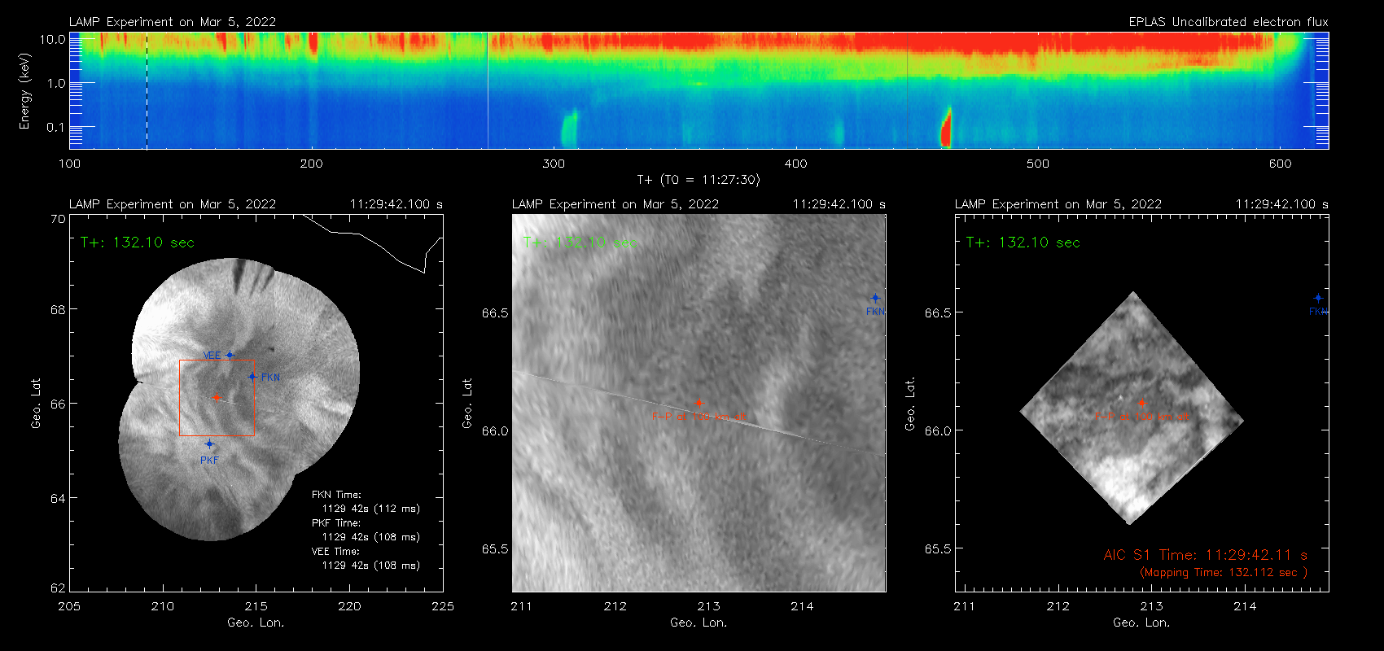Viewport: 1384px width, 651px height.
Task: Click the blue PKF station star marker
Action: (x=209, y=444)
